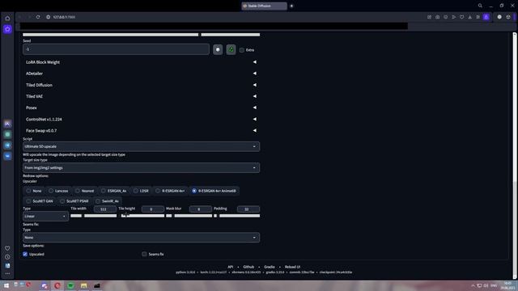Click the browser address bar URL
Viewport: 518px width, 291px height.
pos(64,17)
